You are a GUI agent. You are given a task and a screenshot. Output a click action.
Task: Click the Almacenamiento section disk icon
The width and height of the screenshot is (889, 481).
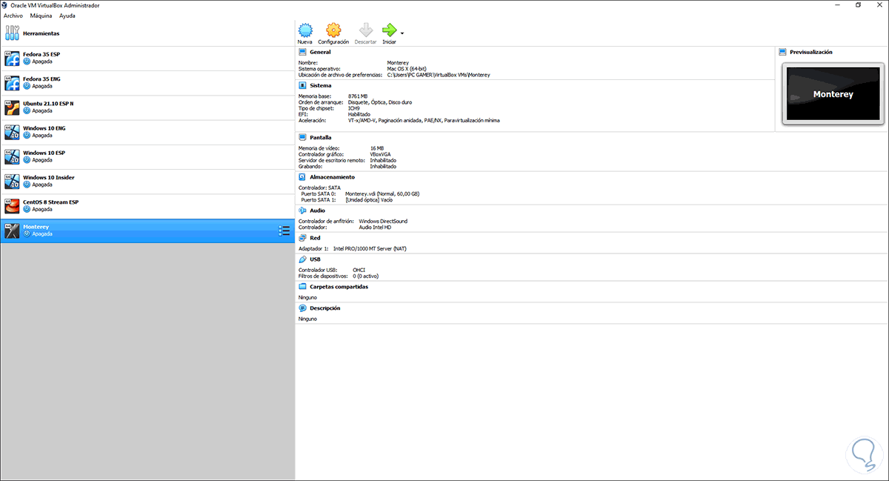(x=302, y=177)
